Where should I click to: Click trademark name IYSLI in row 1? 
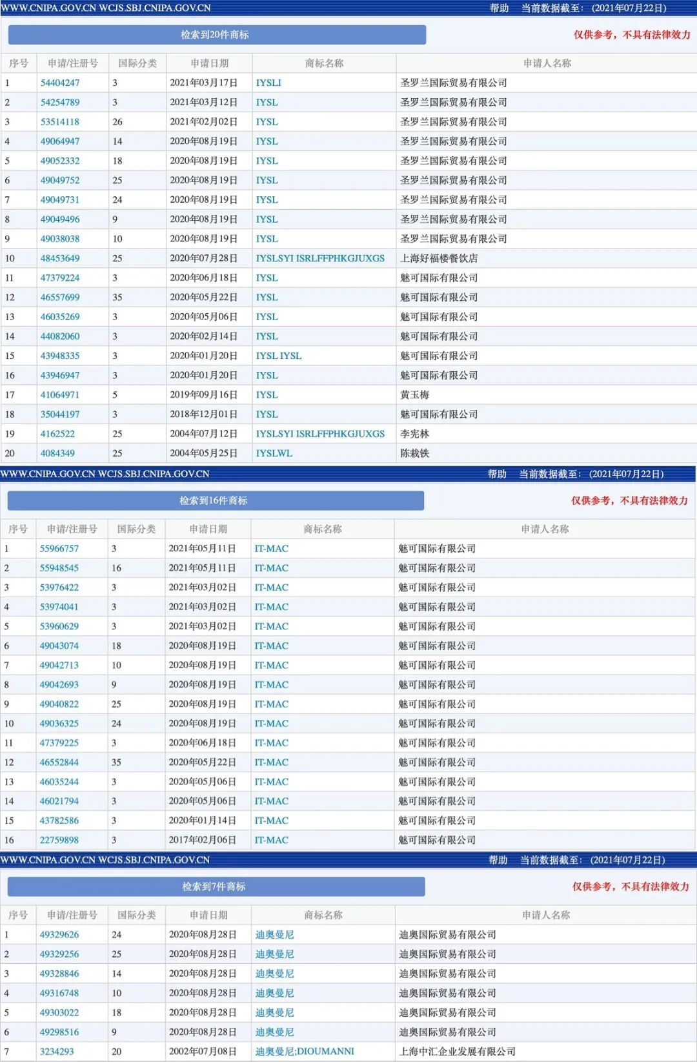pos(268,83)
